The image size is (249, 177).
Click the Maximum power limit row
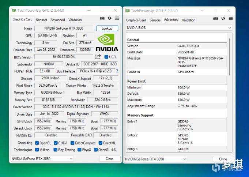[x=177, y=100]
